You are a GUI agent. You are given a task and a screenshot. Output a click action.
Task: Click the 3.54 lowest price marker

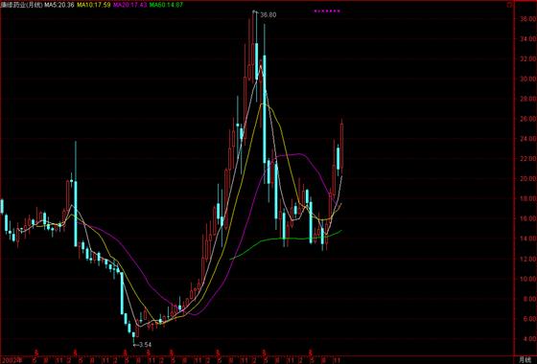[145, 345]
